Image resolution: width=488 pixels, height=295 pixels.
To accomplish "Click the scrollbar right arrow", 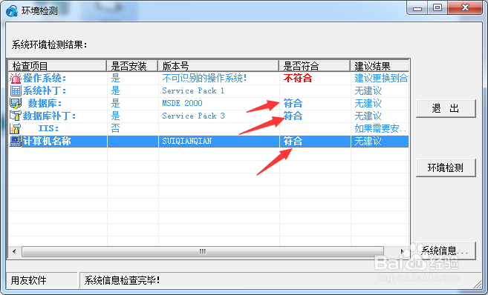I will tap(402, 251).
